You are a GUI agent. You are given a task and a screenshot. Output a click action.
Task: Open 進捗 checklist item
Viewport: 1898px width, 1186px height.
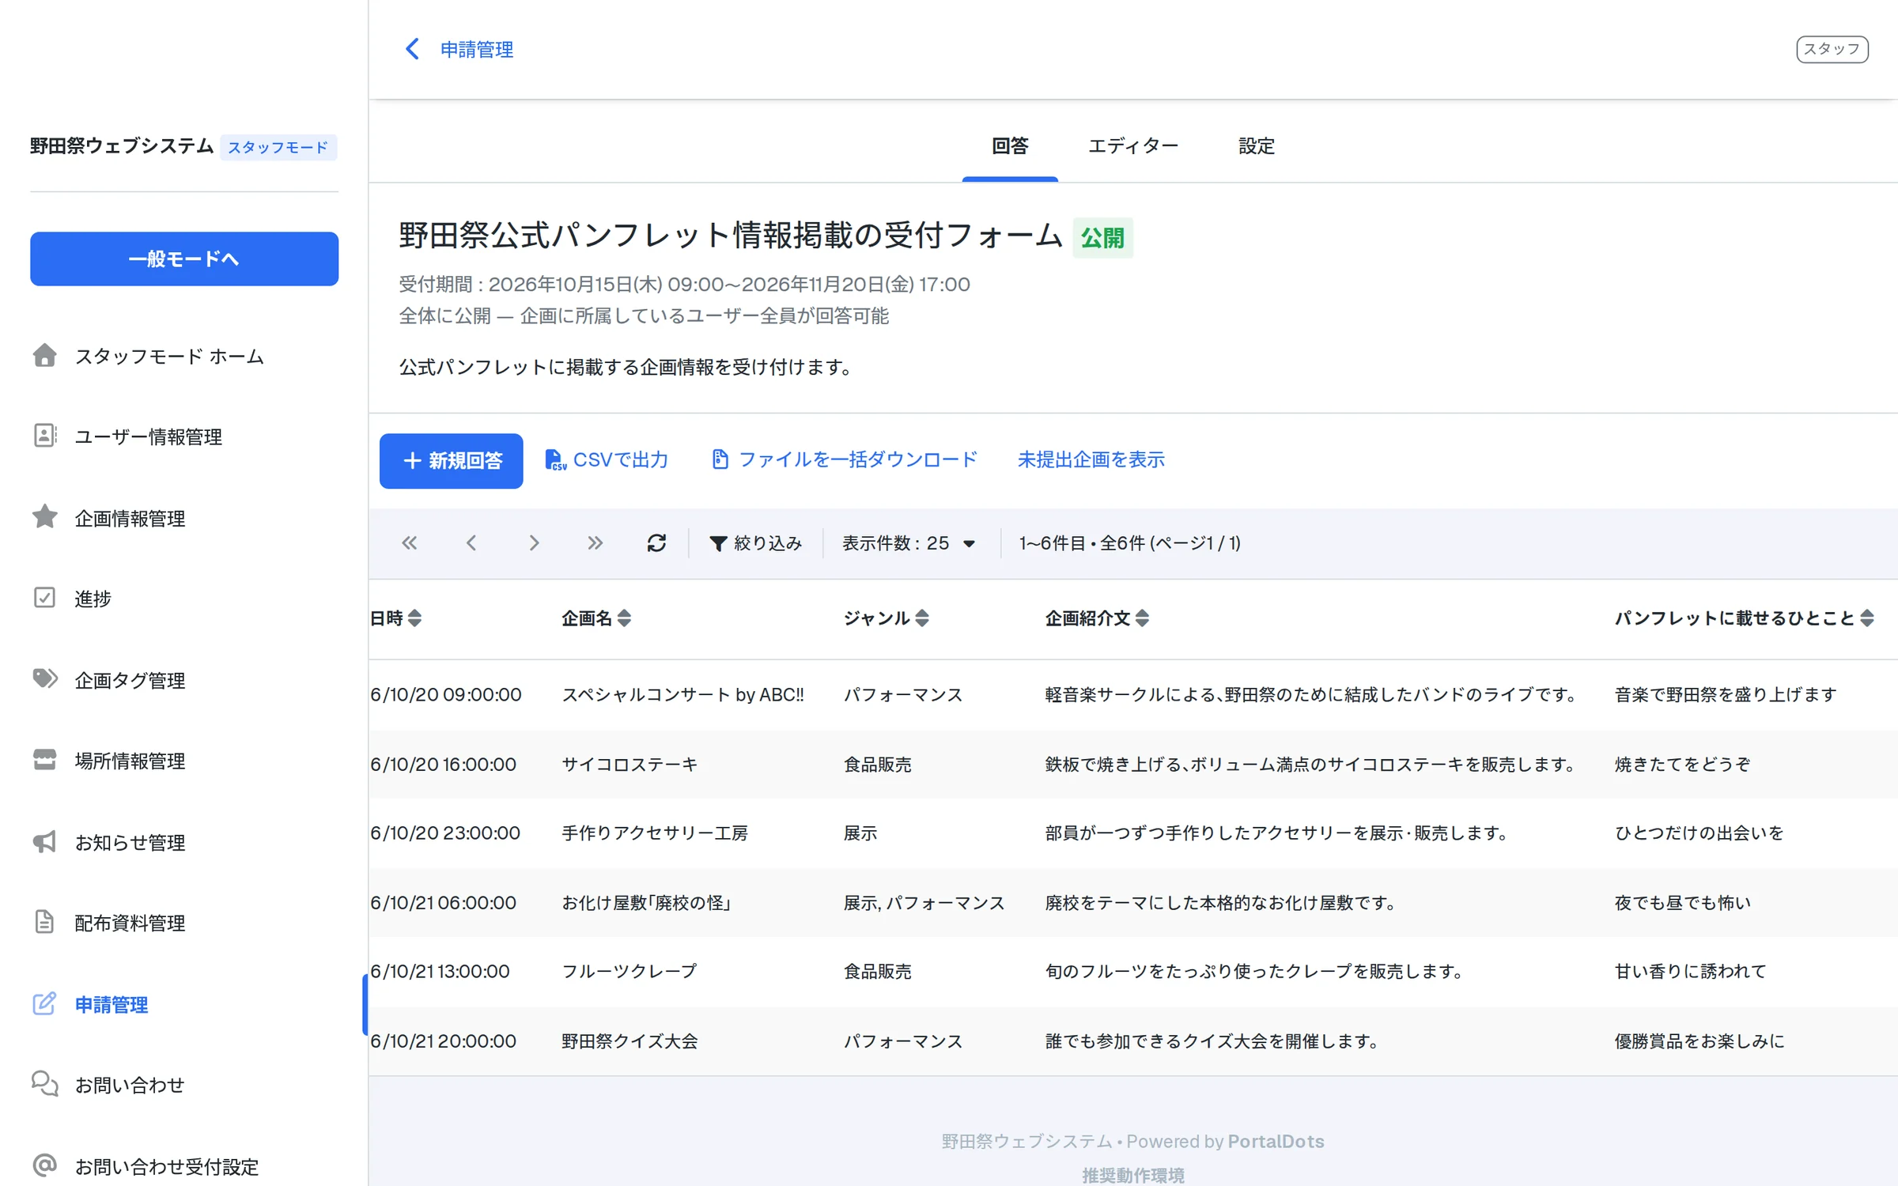pos(183,599)
